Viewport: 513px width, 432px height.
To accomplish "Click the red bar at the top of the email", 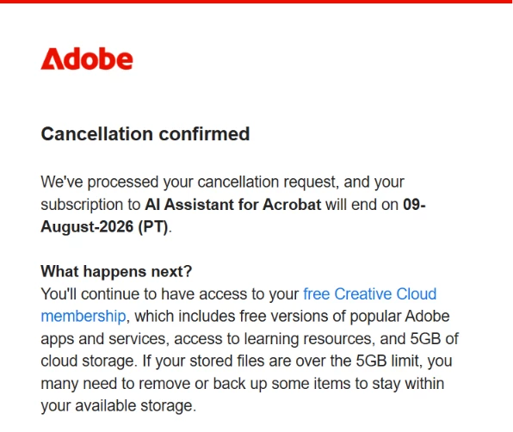I will click(256, 2).
